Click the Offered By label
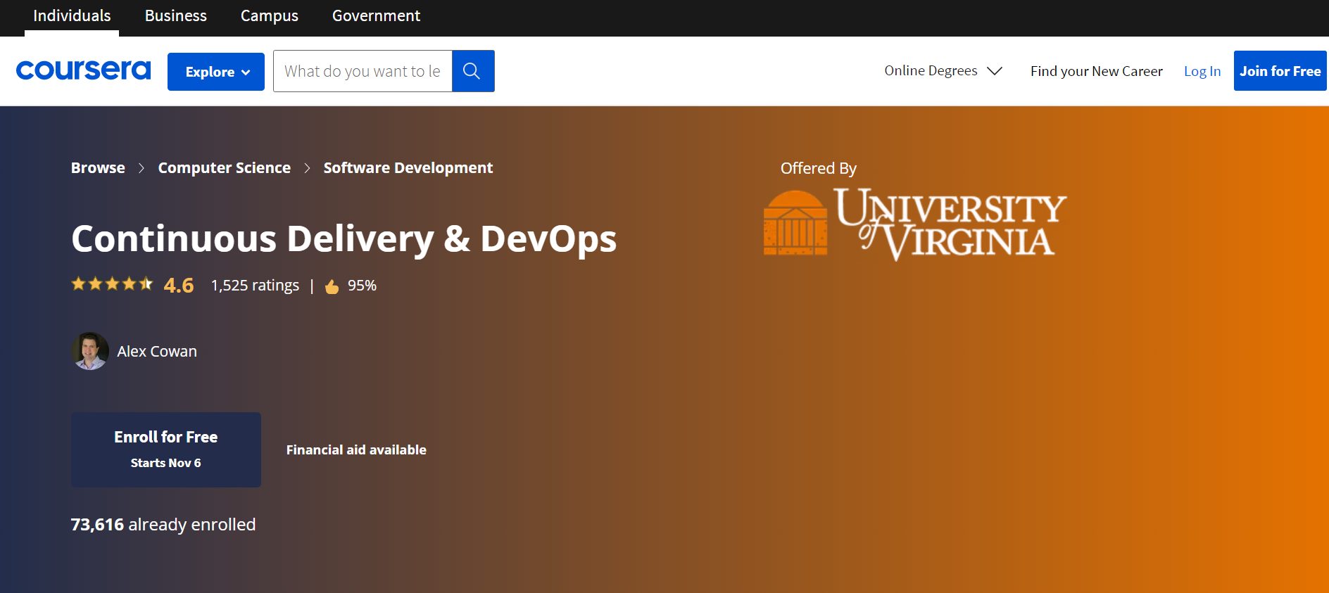This screenshot has height=593, width=1329. coord(819,168)
